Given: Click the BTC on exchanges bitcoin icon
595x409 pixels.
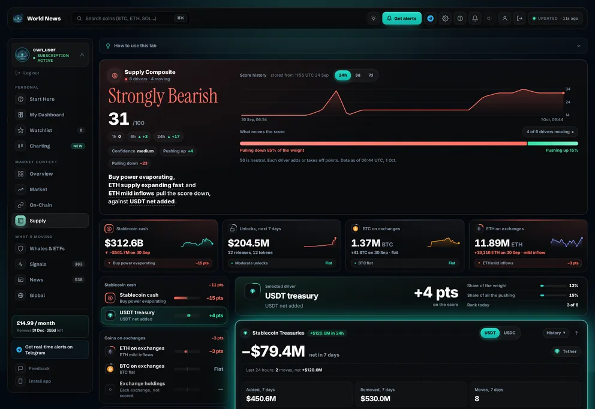Looking at the screenshot, I should [356, 228].
